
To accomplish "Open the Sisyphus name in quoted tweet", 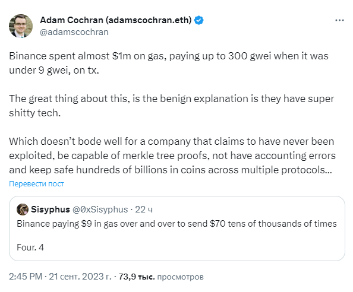I will (x=51, y=210).
